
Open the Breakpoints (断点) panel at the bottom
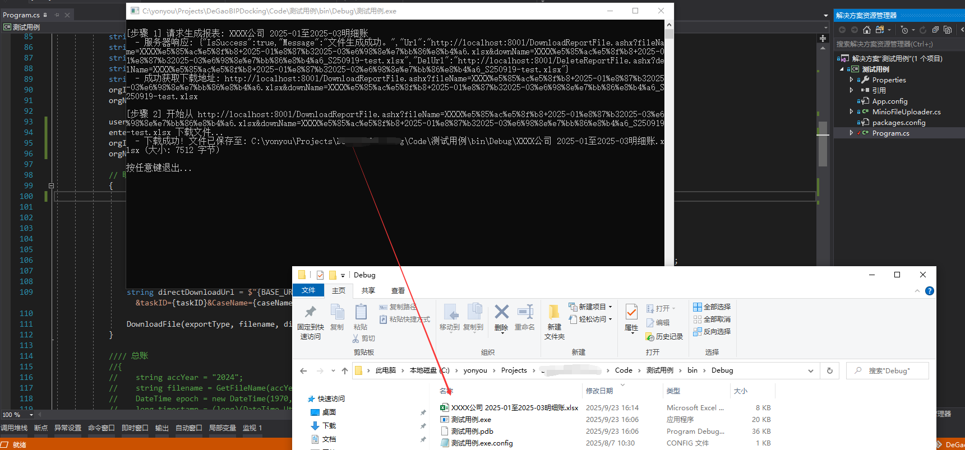pyautogui.click(x=41, y=428)
